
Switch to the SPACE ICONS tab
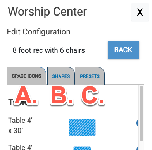pyautogui.click(x=26, y=76)
